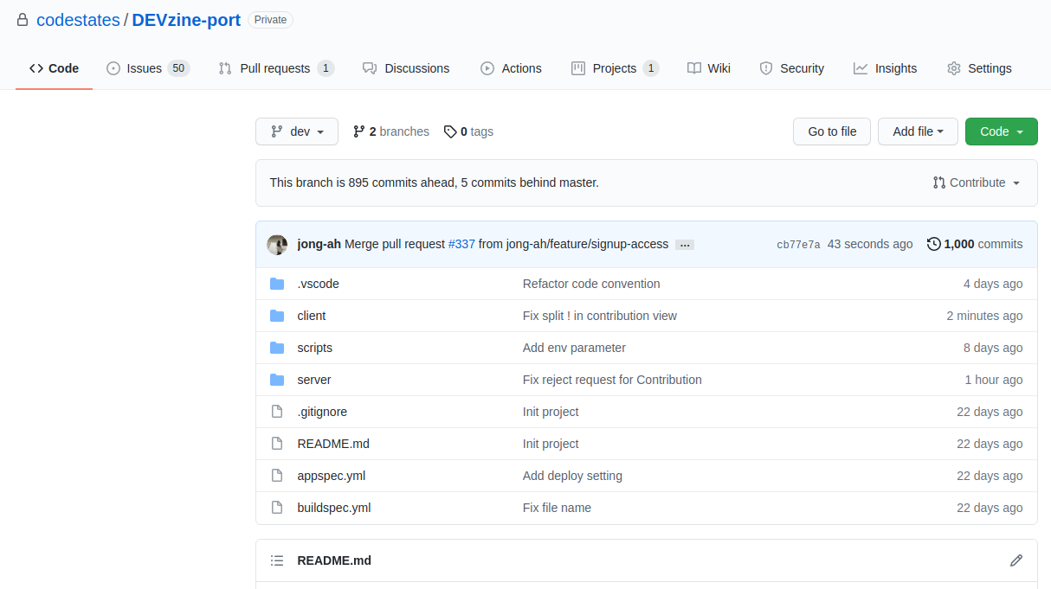Click 'Init project' in the .gitignore row
1051x589 pixels.
[551, 412]
